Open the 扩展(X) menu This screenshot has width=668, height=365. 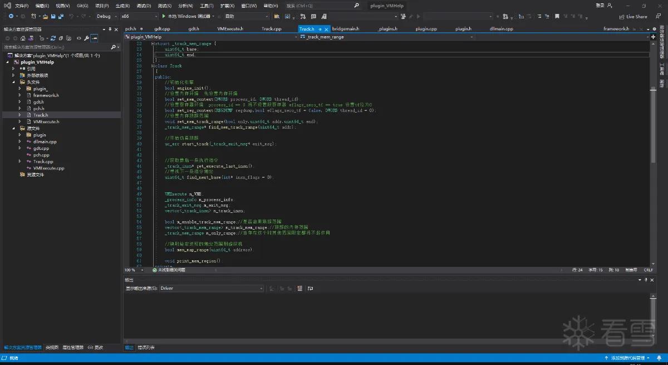coord(227,6)
